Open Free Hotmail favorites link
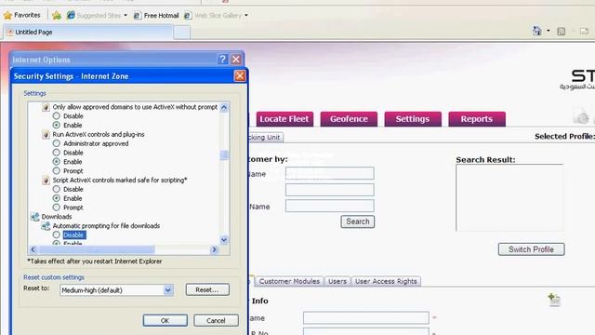This screenshot has width=595, height=335. coord(156,15)
